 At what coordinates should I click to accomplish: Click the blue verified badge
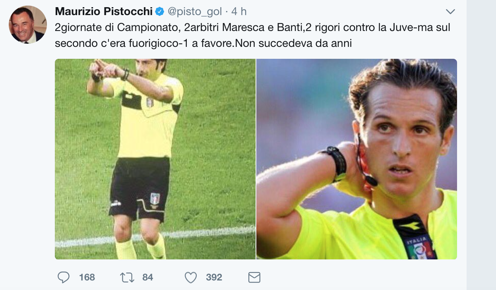[x=160, y=12]
